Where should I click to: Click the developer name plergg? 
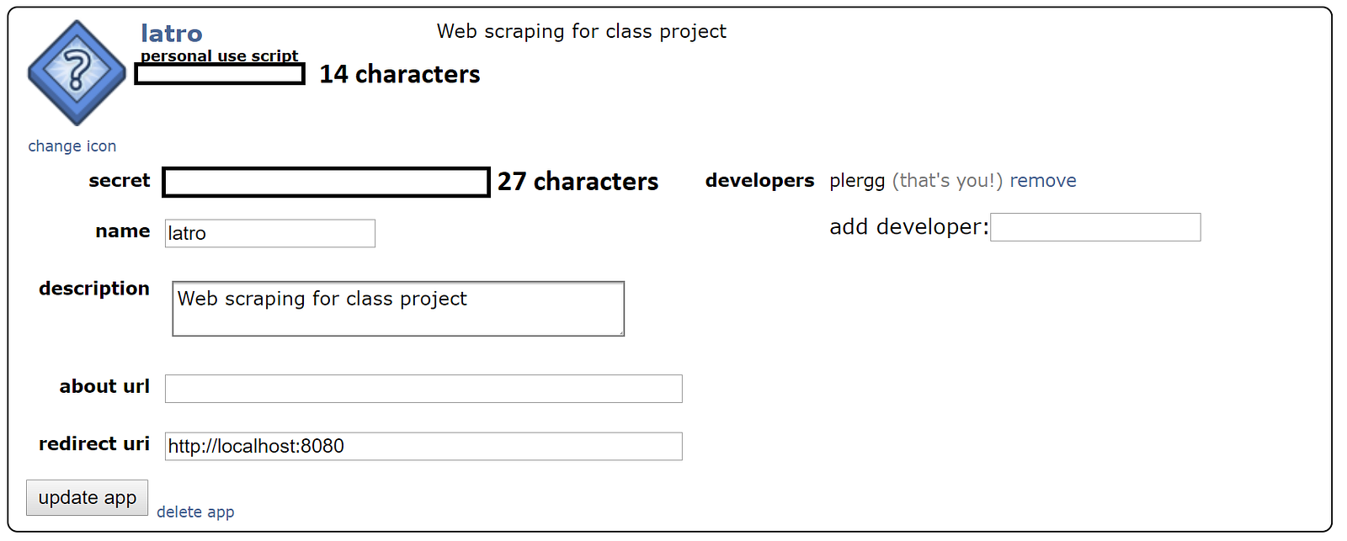(x=857, y=181)
